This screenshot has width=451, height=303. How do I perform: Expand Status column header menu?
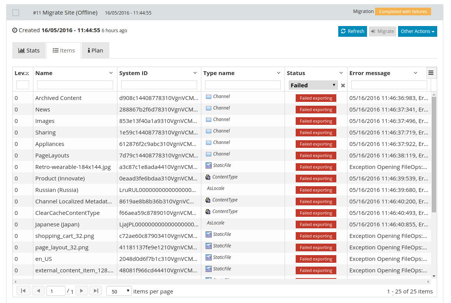click(341, 73)
